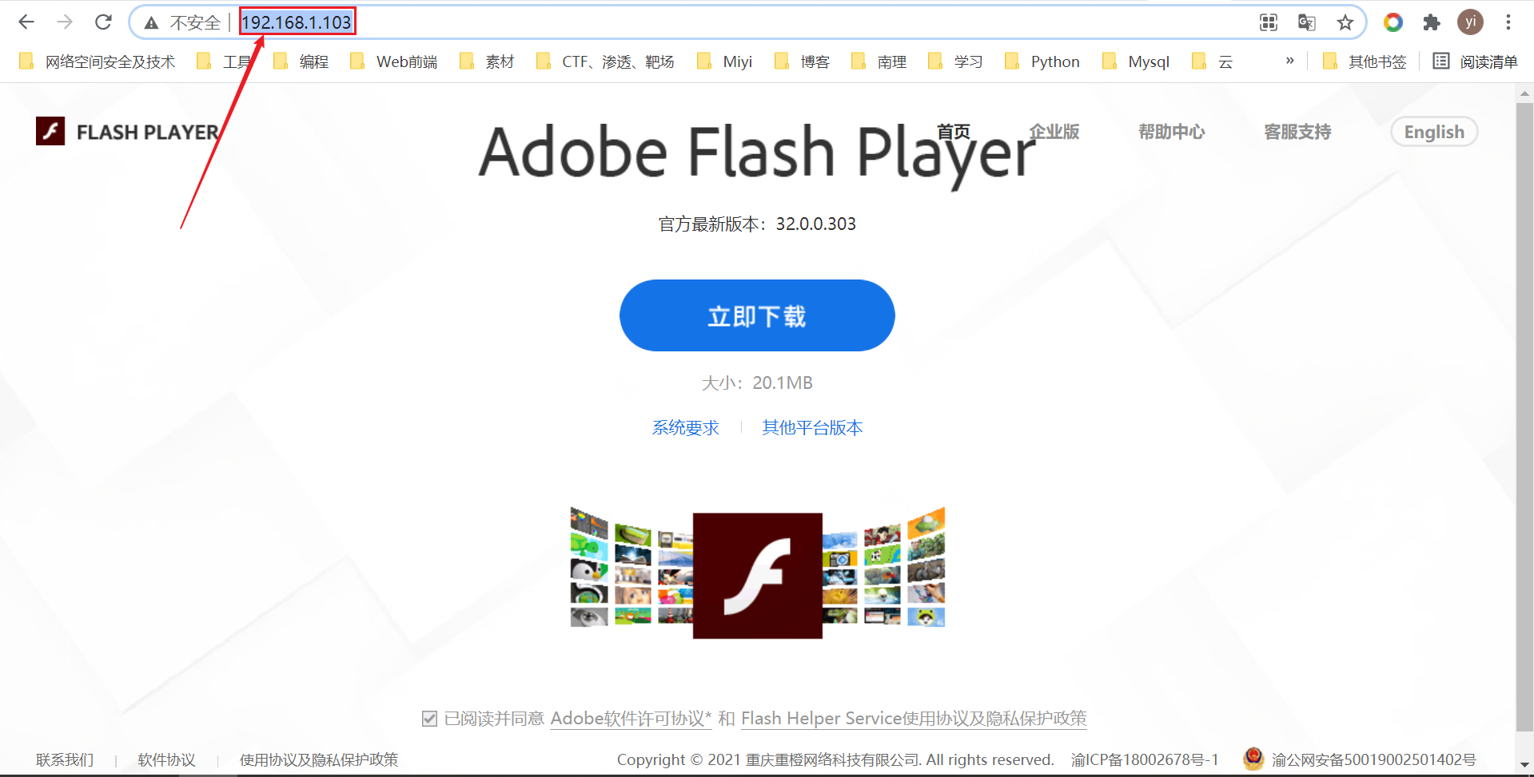Switch language with the English button

pyautogui.click(x=1434, y=132)
